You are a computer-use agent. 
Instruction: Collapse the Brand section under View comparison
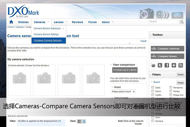(x=112, y=87)
